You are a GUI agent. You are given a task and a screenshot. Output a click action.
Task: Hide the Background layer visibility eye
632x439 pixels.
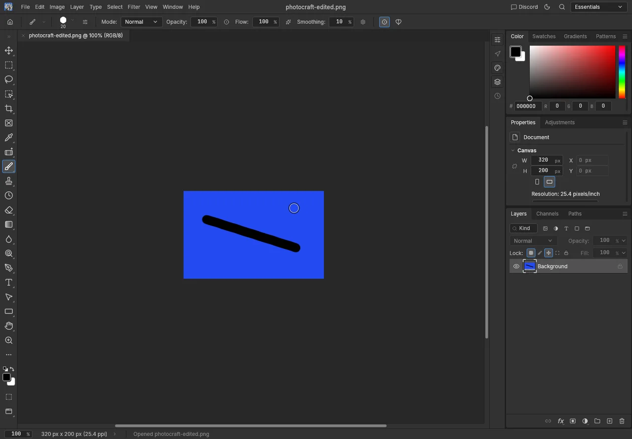[x=516, y=266]
